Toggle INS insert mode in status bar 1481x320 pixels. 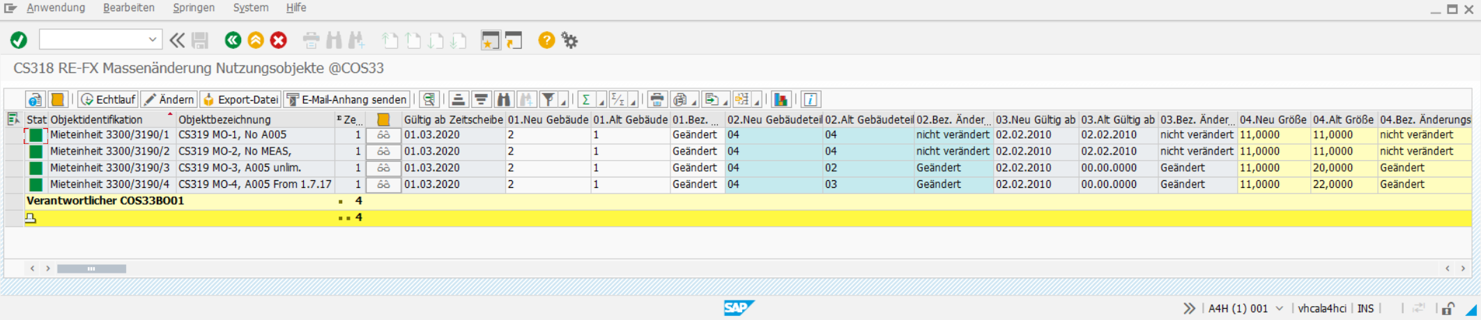[1365, 308]
